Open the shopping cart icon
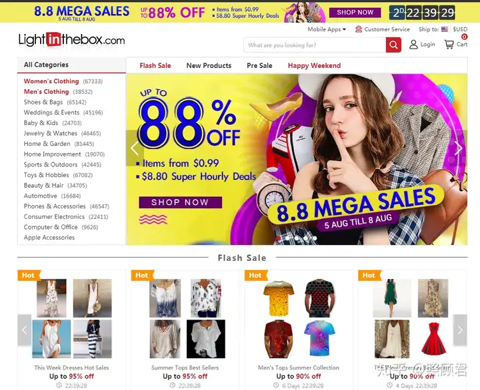The height and width of the screenshot is (390, 480). 449,45
